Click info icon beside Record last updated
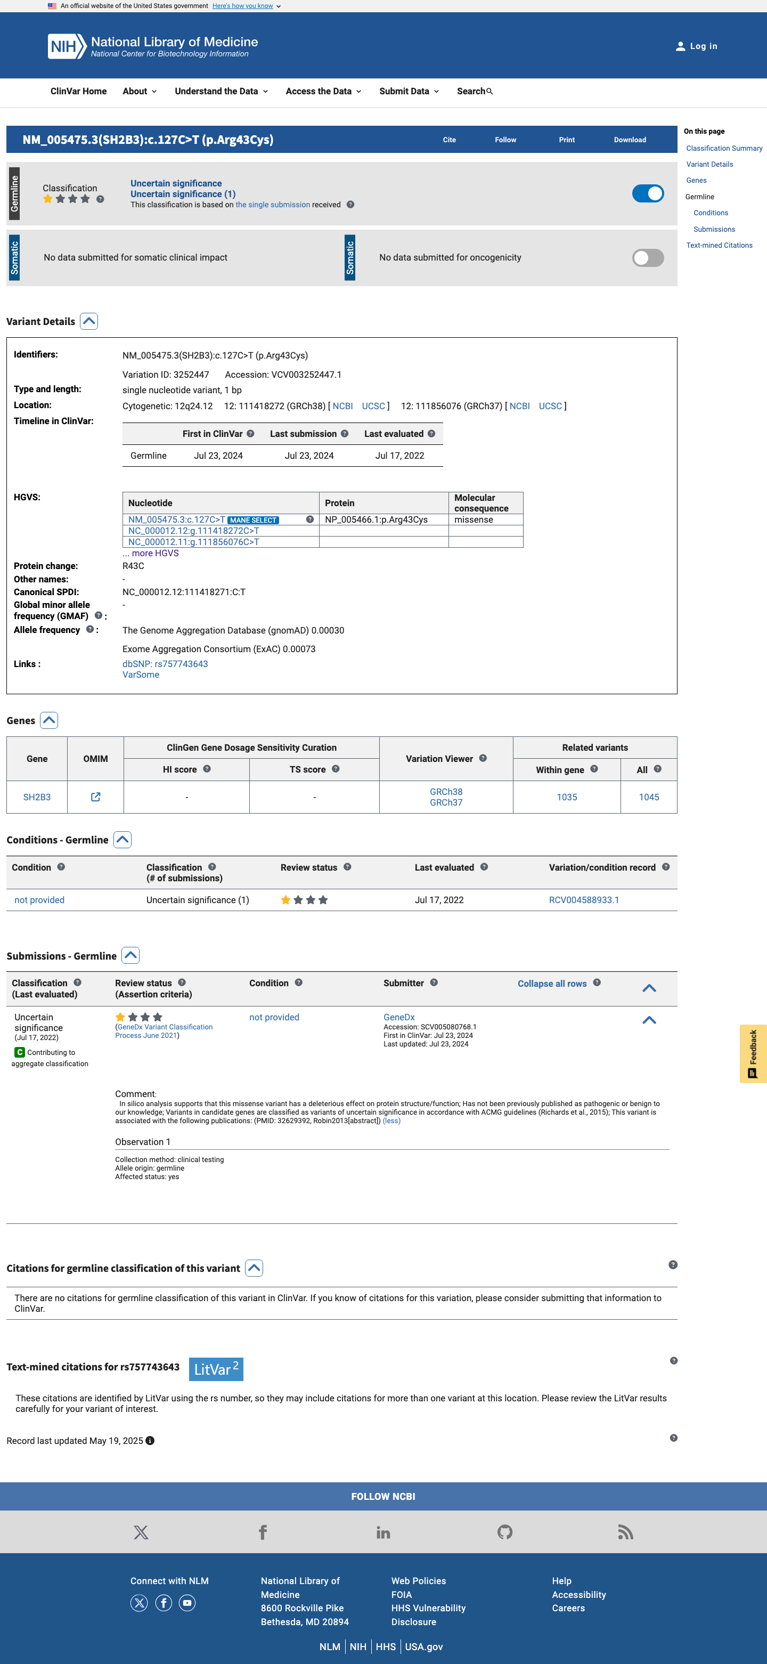The image size is (767, 1664). (150, 1441)
